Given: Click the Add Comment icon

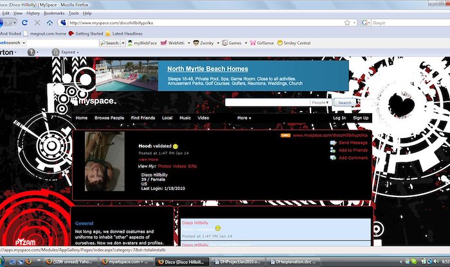Looking at the screenshot, I should click(333, 158).
